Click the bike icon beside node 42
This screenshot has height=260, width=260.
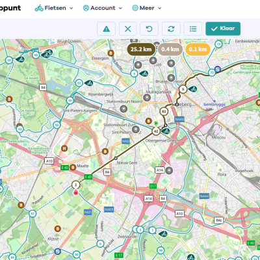(x=166, y=131)
